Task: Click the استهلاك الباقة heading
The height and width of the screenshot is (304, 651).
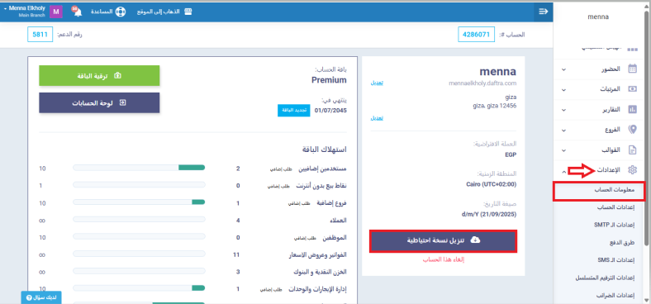Action: coord(325,149)
